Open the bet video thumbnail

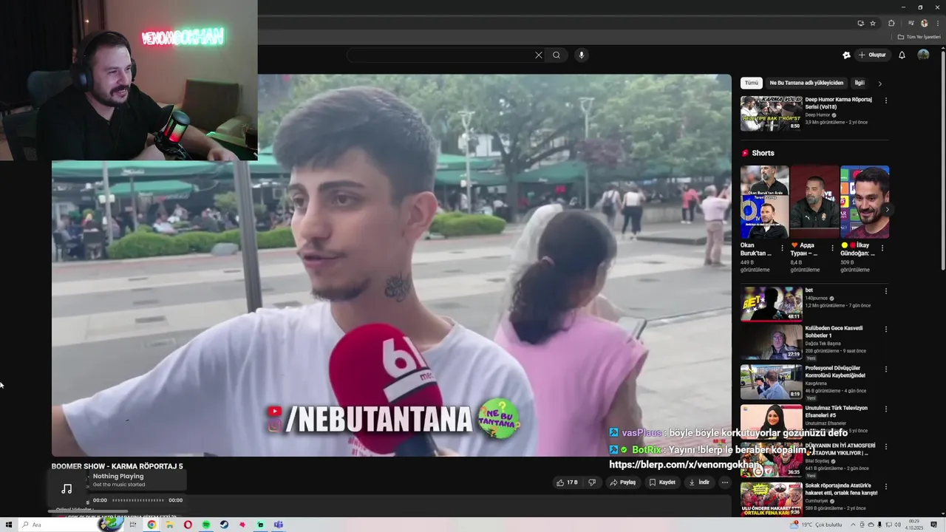click(772, 304)
